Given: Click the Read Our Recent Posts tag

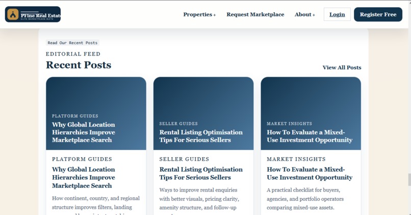Looking at the screenshot, I should [72, 43].
